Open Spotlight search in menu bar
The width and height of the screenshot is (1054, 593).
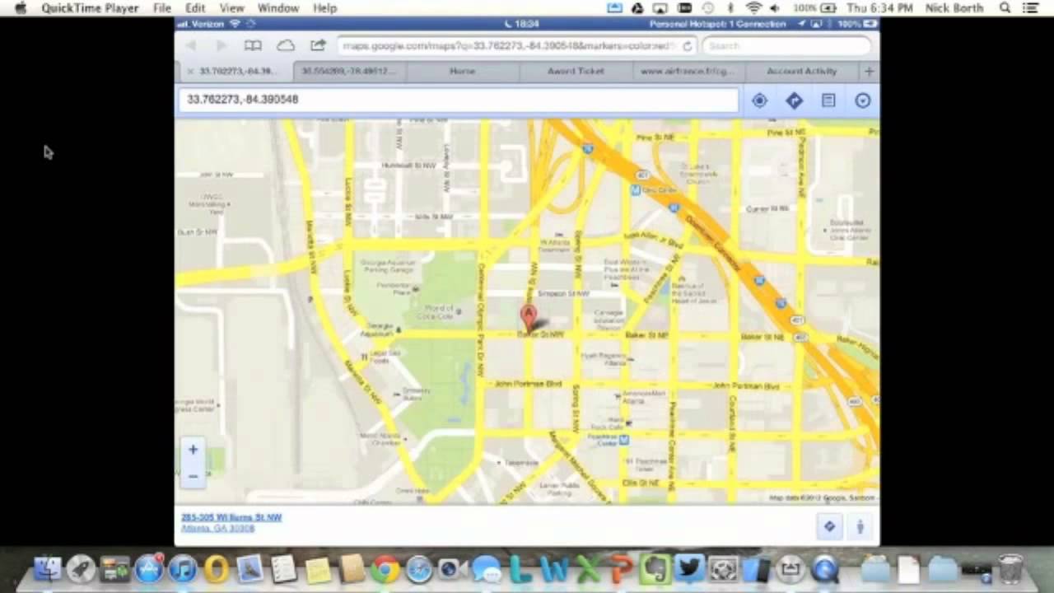coord(1005,8)
